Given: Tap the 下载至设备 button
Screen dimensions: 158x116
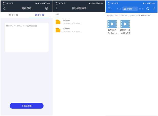Looking at the screenshot, I should tap(27, 106).
